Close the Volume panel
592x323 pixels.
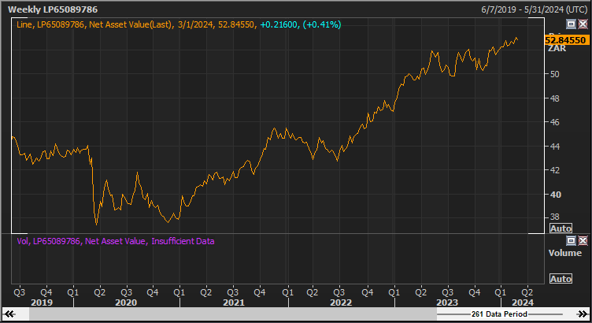pos(583,240)
